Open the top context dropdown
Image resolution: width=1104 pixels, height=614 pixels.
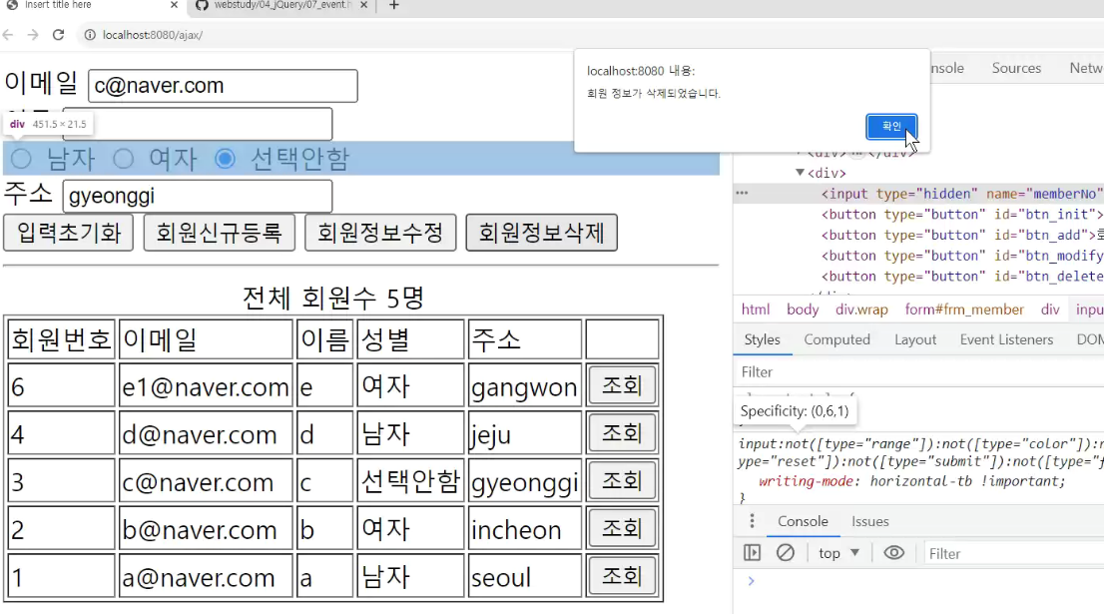coord(839,553)
